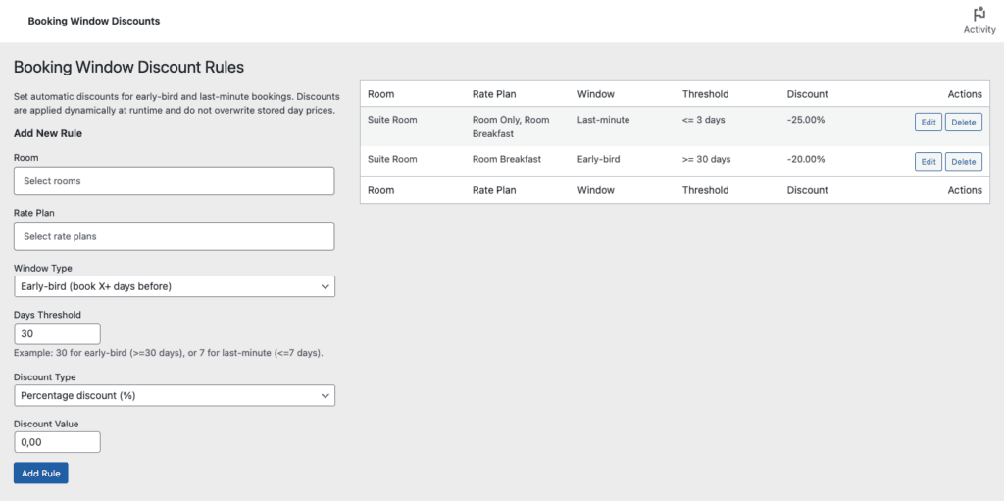This screenshot has height=501, width=1004.
Task: Click the Booking Window Discounts top bar title
Action: point(93,21)
